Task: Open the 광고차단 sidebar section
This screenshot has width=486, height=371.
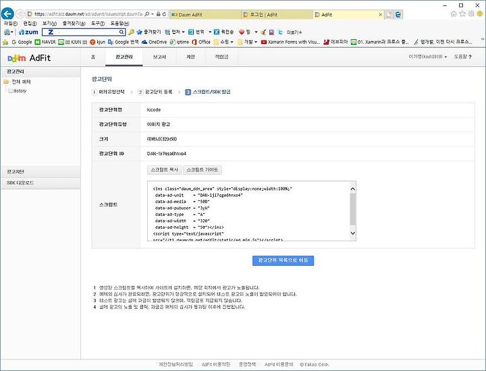Action: click(40, 171)
